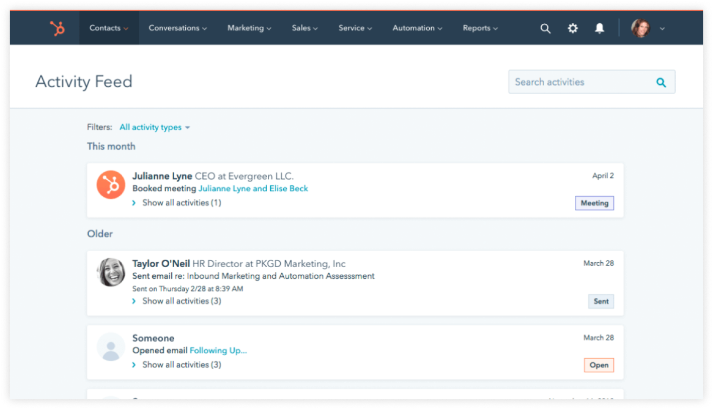713x409 pixels.
Task: Open settings via the gear icon
Action: pyautogui.click(x=573, y=29)
